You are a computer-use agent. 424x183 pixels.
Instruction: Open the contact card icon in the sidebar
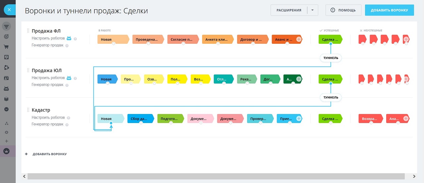(x=6, y=78)
